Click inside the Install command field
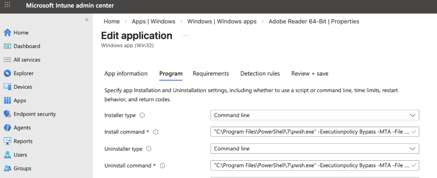437x178 pixels. pos(315,132)
